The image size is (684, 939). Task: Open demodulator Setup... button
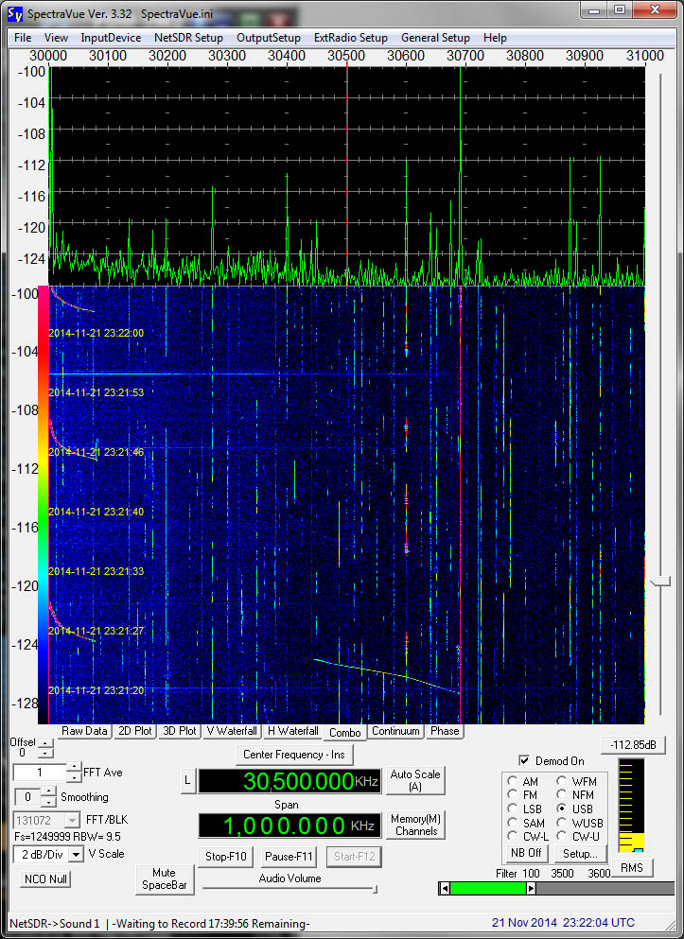[x=580, y=853]
